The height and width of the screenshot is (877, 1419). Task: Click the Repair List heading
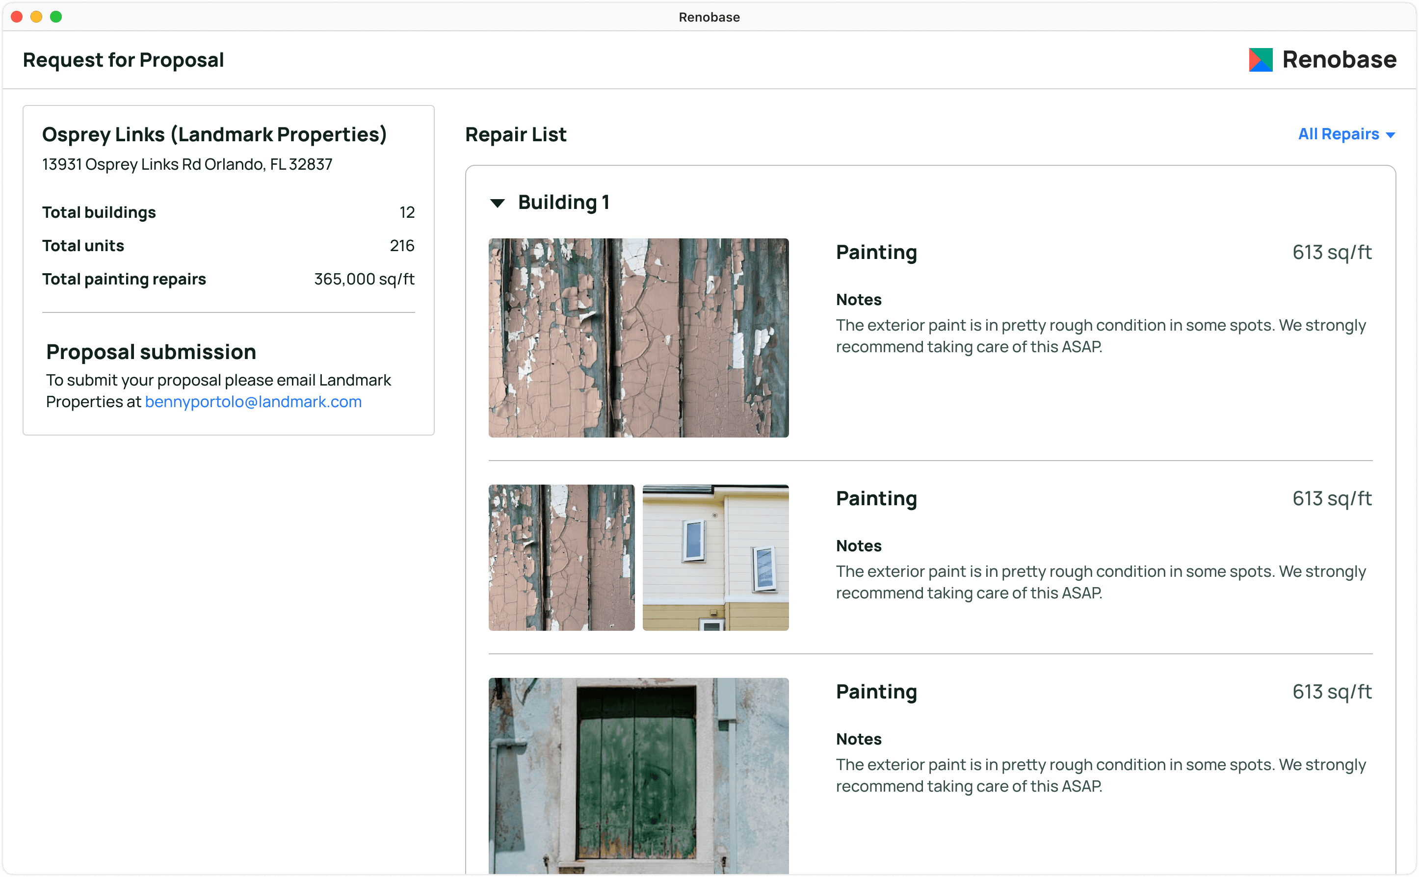pyautogui.click(x=515, y=134)
